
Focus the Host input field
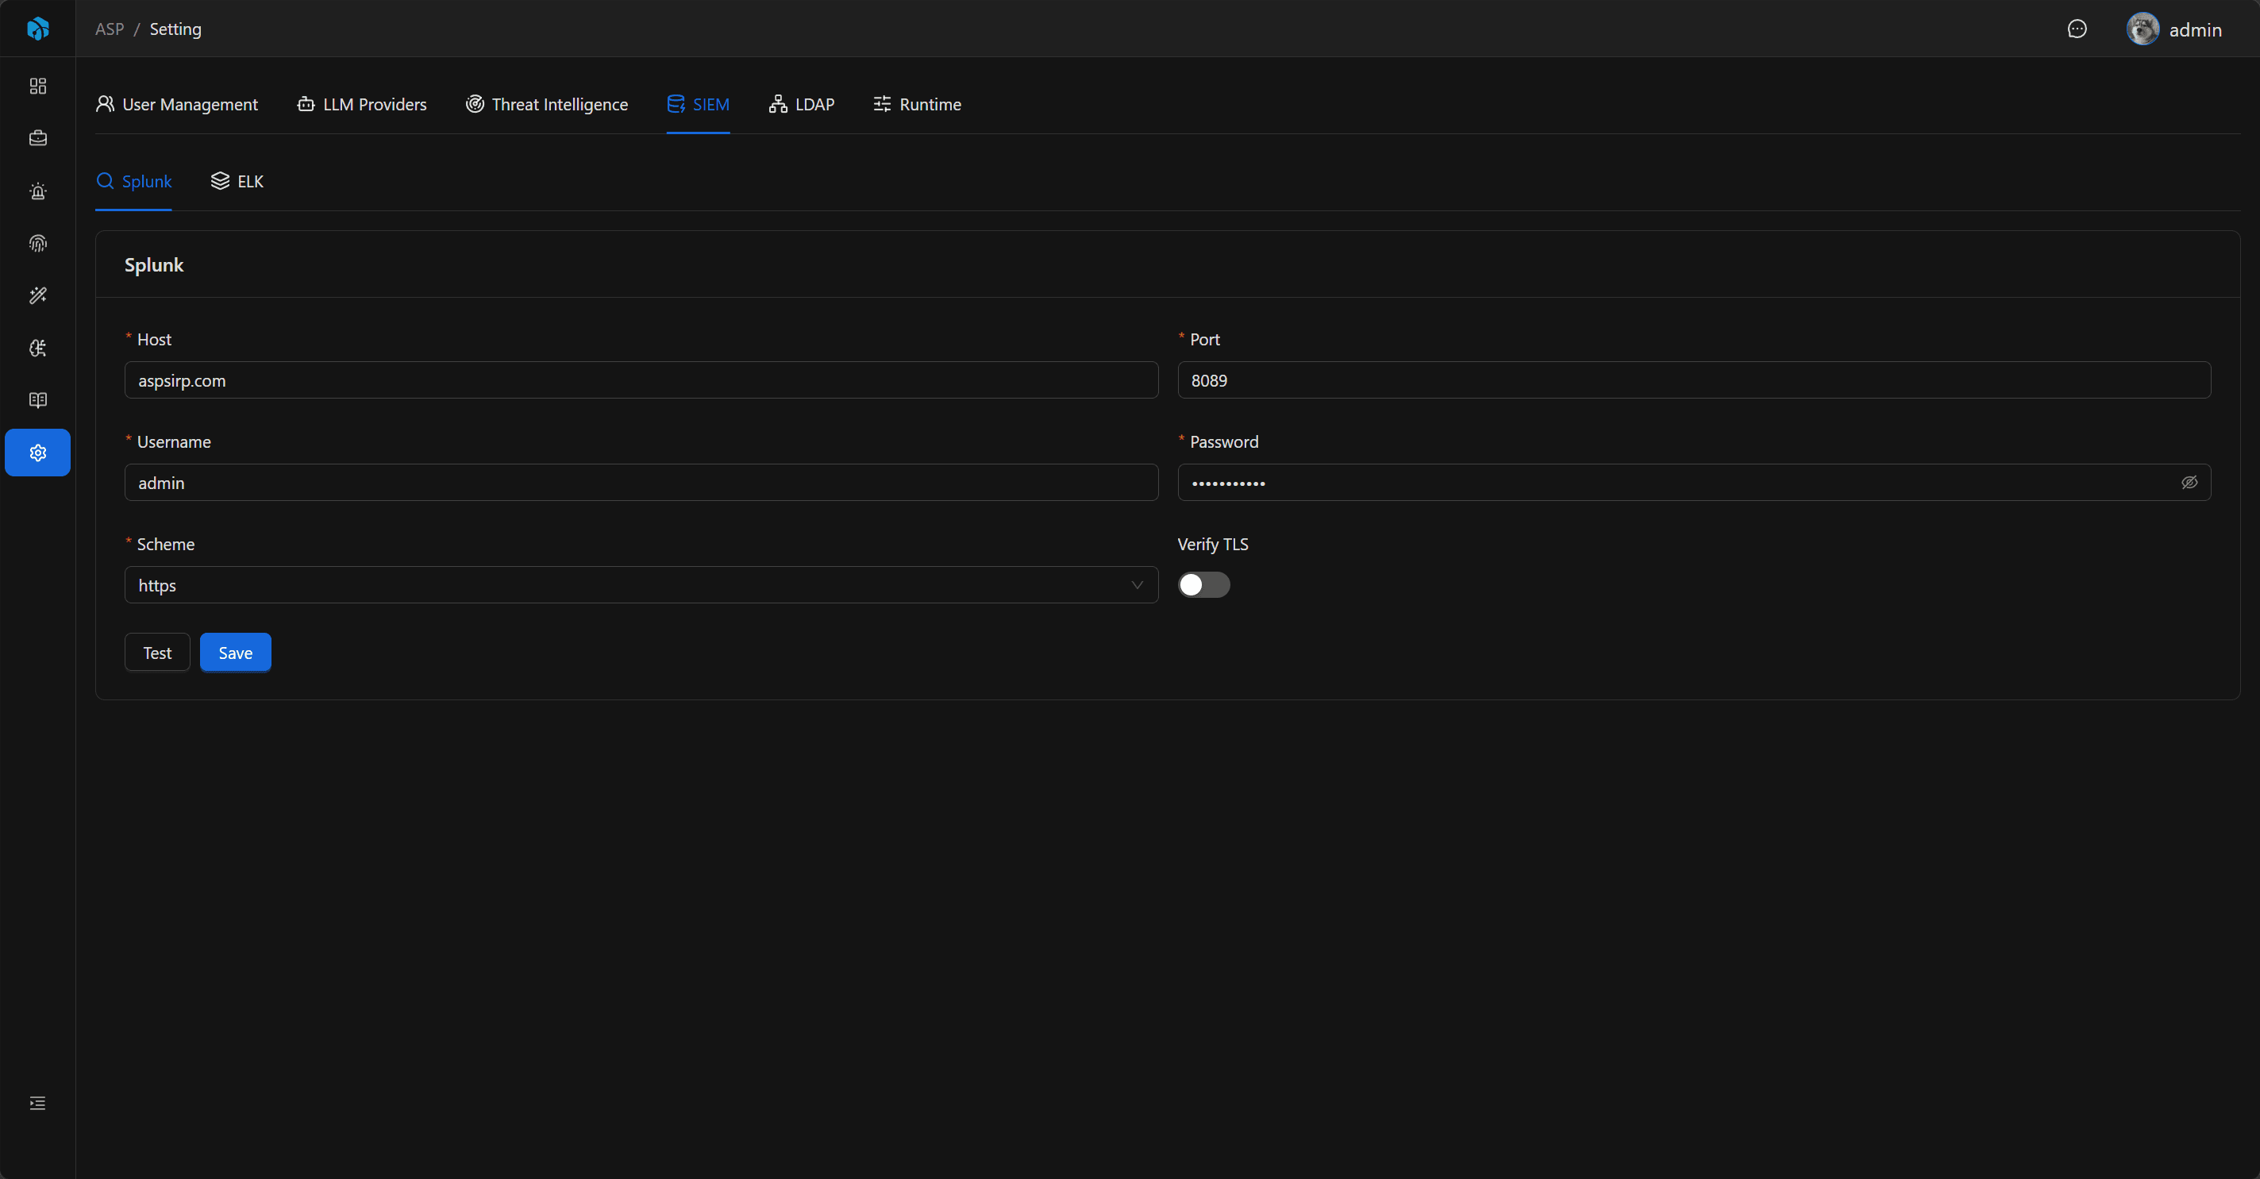click(641, 380)
